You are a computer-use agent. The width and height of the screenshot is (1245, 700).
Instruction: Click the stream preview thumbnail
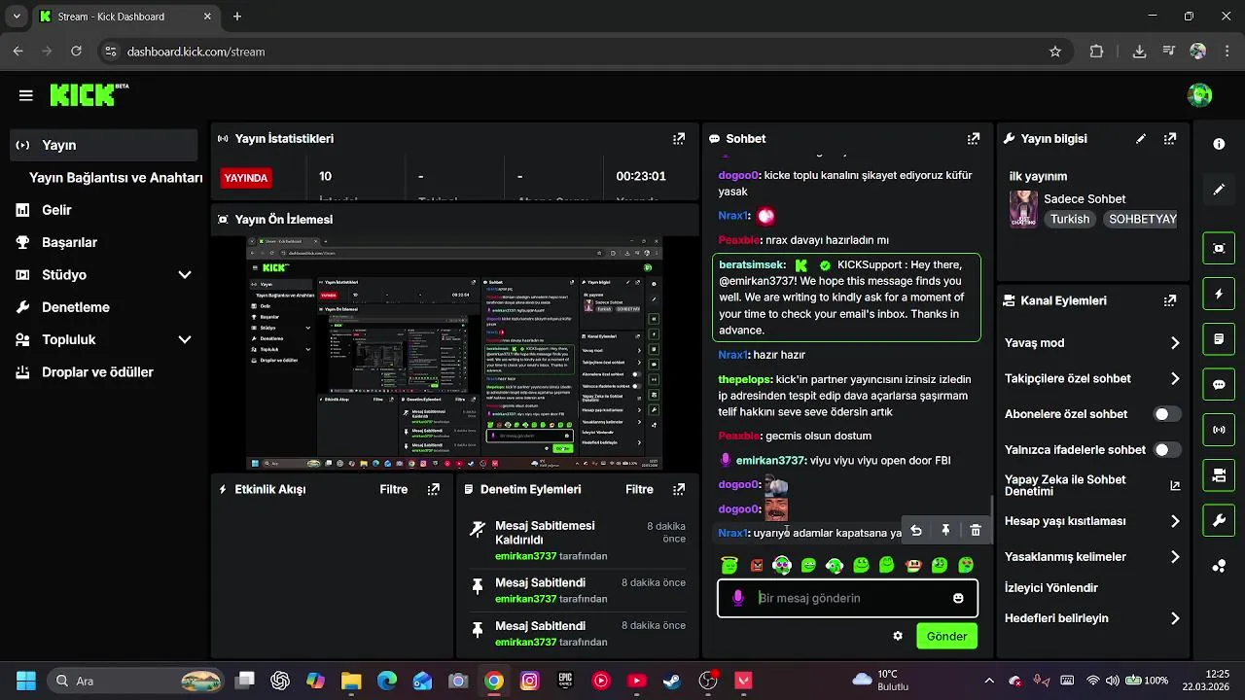point(454,353)
